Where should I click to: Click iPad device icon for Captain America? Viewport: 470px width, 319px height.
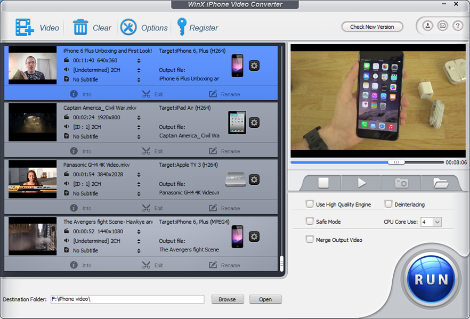click(x=237, y=122)
